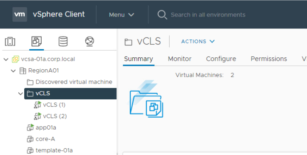The height and width of the screenshot is (155, 307).
Task: Click the Virtual Machines: label
Action: (x=199, y=75)
